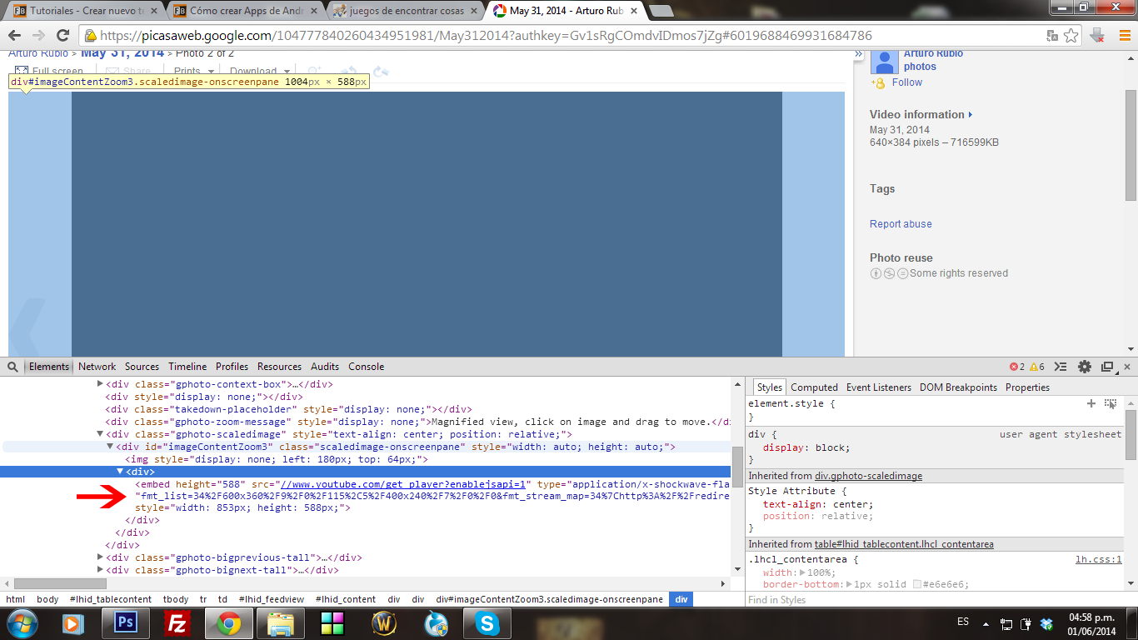Expand the gphoto-bigprevious-tall div node

click(101, 557)
